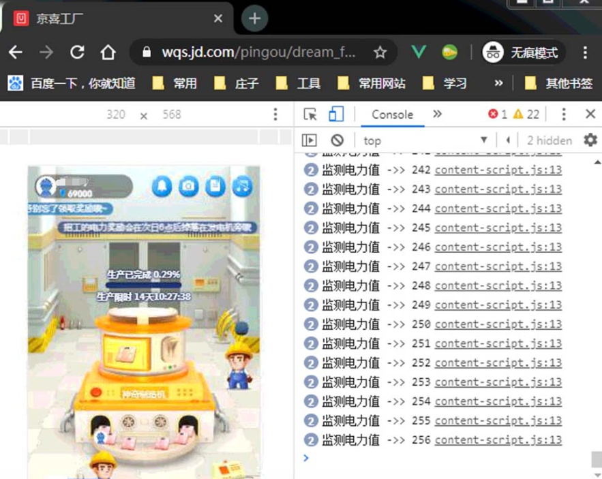Viewport: 602px width, 479px height.
Task: Open the notification bell in the game
Action: click(x=161, y=185)
